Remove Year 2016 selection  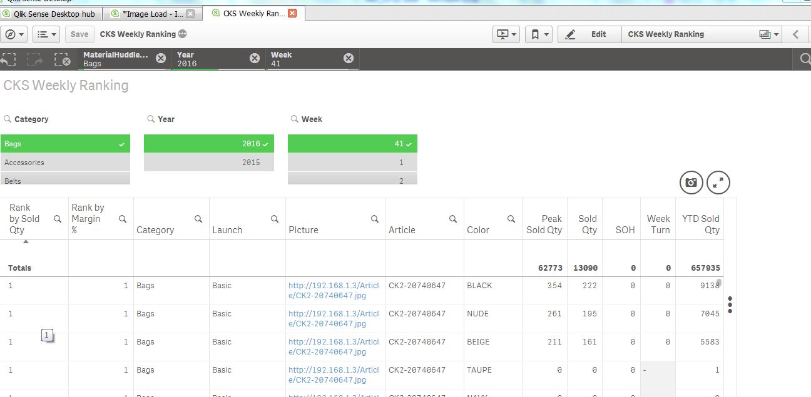(x=255, y=58)
